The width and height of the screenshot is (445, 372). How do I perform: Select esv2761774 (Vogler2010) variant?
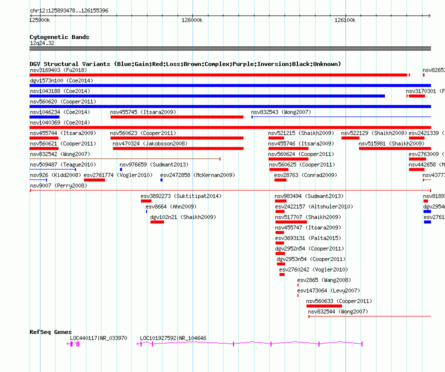[x=118, y=175]
